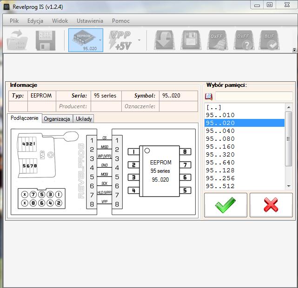Screen dimensions: 298x288
Task: Expand the toolbar overflow arrow
Action: pos(294,50)
